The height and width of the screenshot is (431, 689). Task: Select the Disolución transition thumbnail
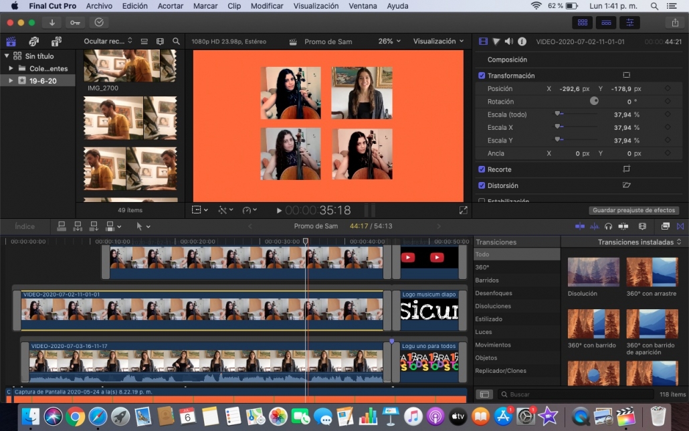[x=593, y=272]
